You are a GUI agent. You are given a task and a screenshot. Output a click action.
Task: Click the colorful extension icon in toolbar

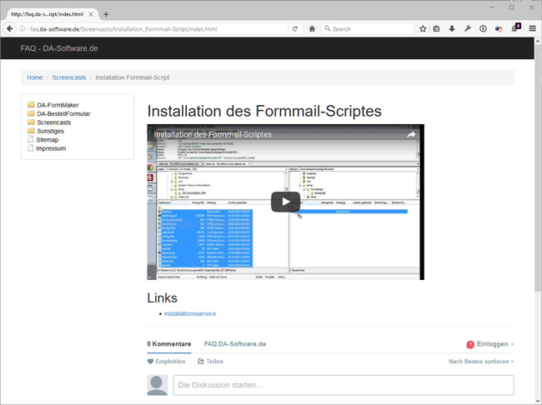click(499, 29)
